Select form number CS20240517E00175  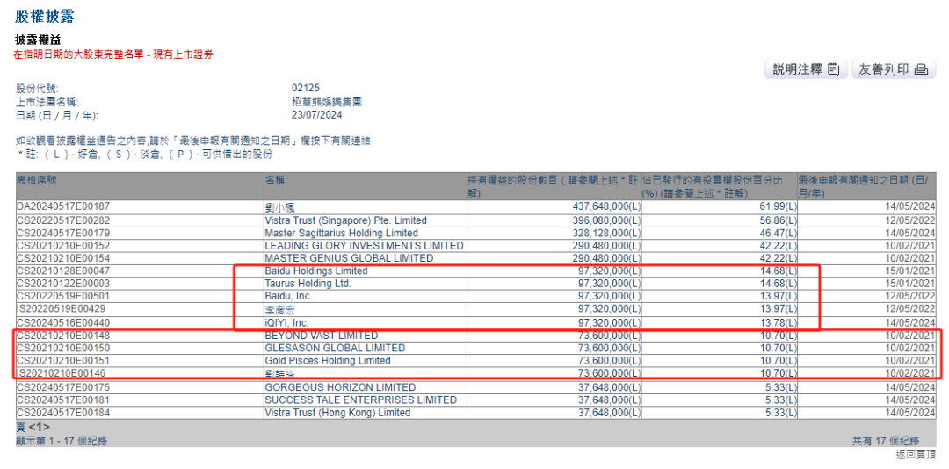tap(63, 387)
